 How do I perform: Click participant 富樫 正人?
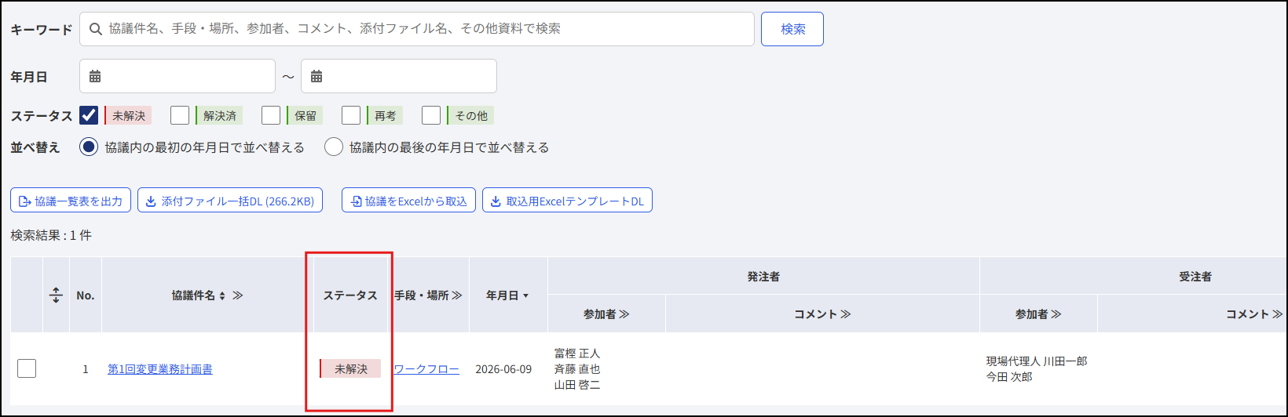(577, 354)
